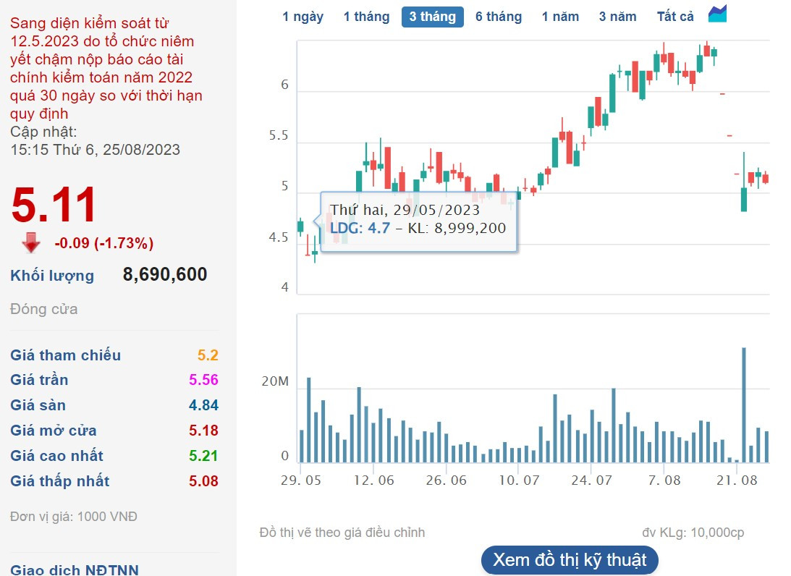Display the full history with 'Tất cả'
Viewport: 791px width, 576px height.
click(x=675, y=17)
